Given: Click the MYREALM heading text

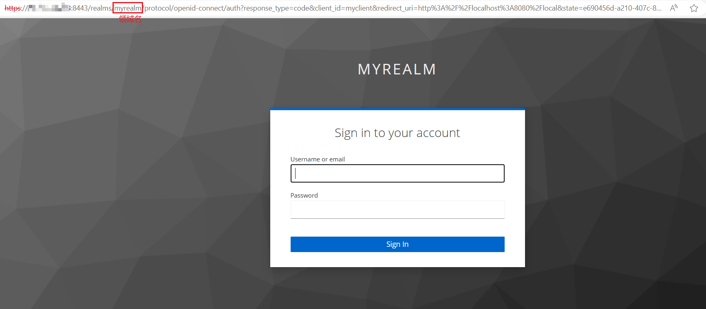Looking at the screenshot, I should [x=397, y=70].
